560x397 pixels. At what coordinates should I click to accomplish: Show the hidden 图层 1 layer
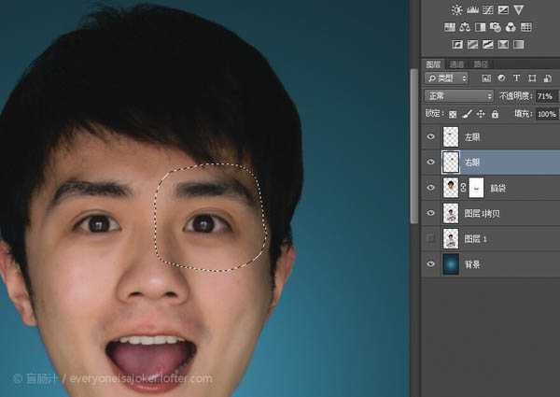430,238
